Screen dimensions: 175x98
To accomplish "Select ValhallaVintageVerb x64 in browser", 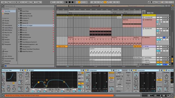I will [30, 44].
